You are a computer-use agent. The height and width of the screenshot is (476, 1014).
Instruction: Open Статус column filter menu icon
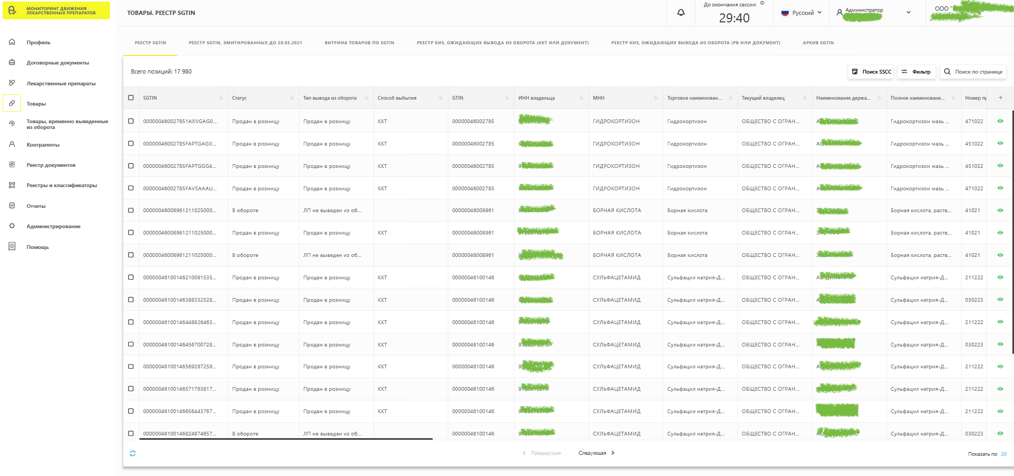[x=292, y=98]
